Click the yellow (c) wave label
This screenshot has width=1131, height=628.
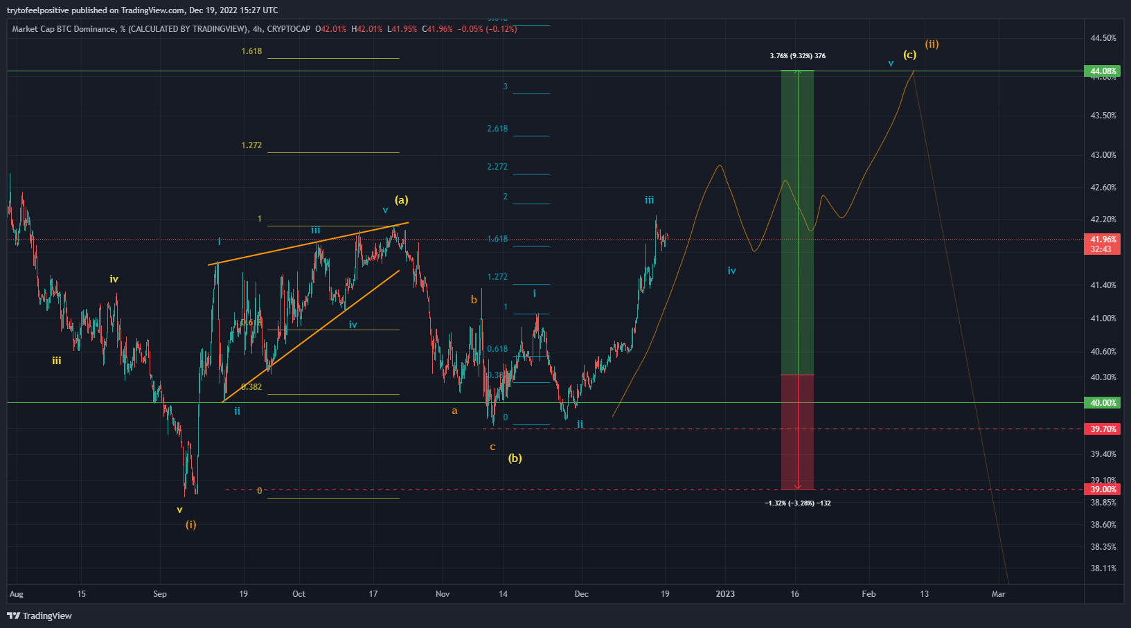pyautogui.click(x=910, y=55)
